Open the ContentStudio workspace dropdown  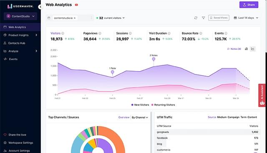20,16
